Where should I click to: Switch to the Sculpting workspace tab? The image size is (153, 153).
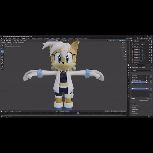tap(34, 39)
